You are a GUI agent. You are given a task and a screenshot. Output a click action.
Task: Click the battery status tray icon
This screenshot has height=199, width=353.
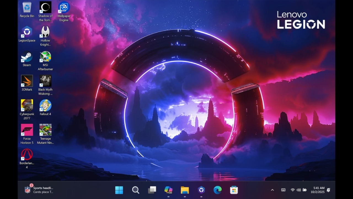pos(305,190)
